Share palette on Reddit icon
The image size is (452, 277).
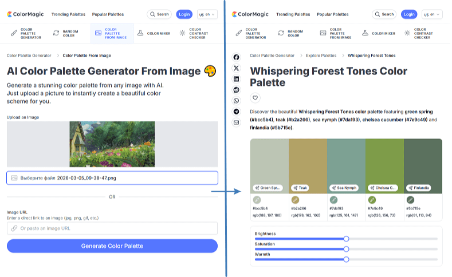pos(236,90)
